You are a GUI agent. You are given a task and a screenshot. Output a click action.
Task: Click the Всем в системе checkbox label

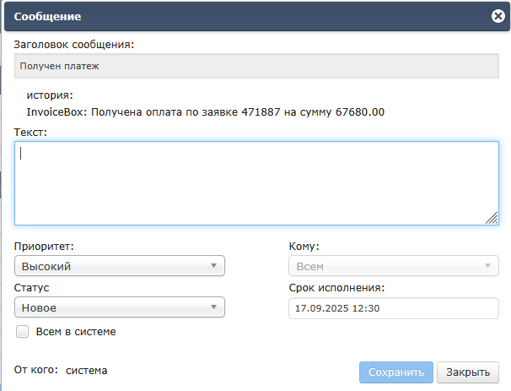pyautogui.click(x=76, y=332)
